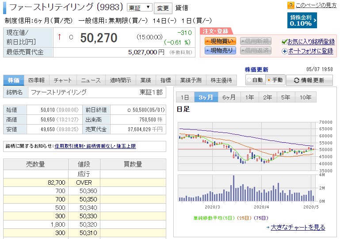Click the yellow question mark help icon

(x=290, y=5)
